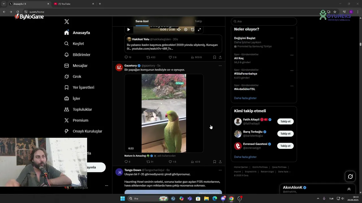The height and width of the screenshot is (203, 362).
Task: Open Topluluklar communities
Action: pos(78,109)
